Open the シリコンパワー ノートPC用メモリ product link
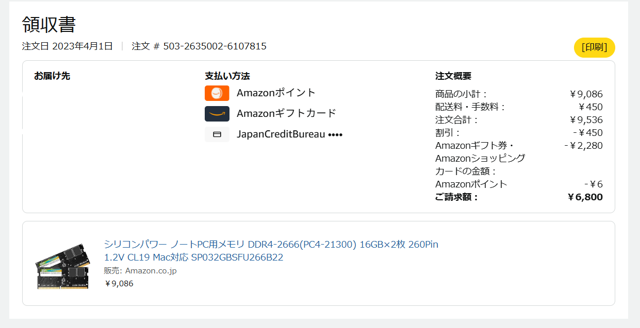The width and height of the screenshot is (640, 328). (x=271, y=251)
